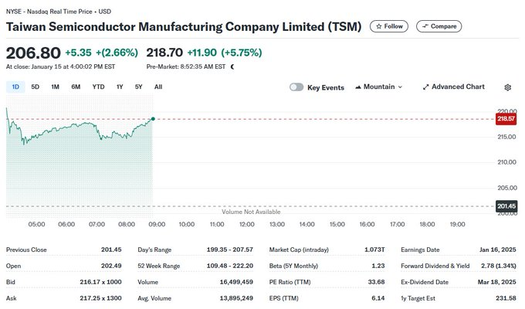Click the Compare button
This screenshot has height=309, width=525.
[439, 26]
